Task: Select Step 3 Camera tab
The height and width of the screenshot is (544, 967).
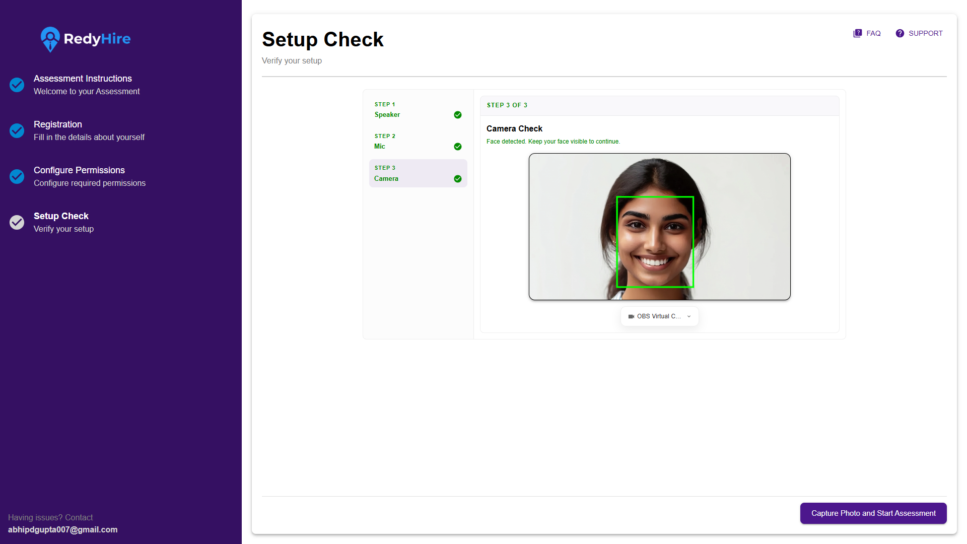Action: click(x=418, y=173)
